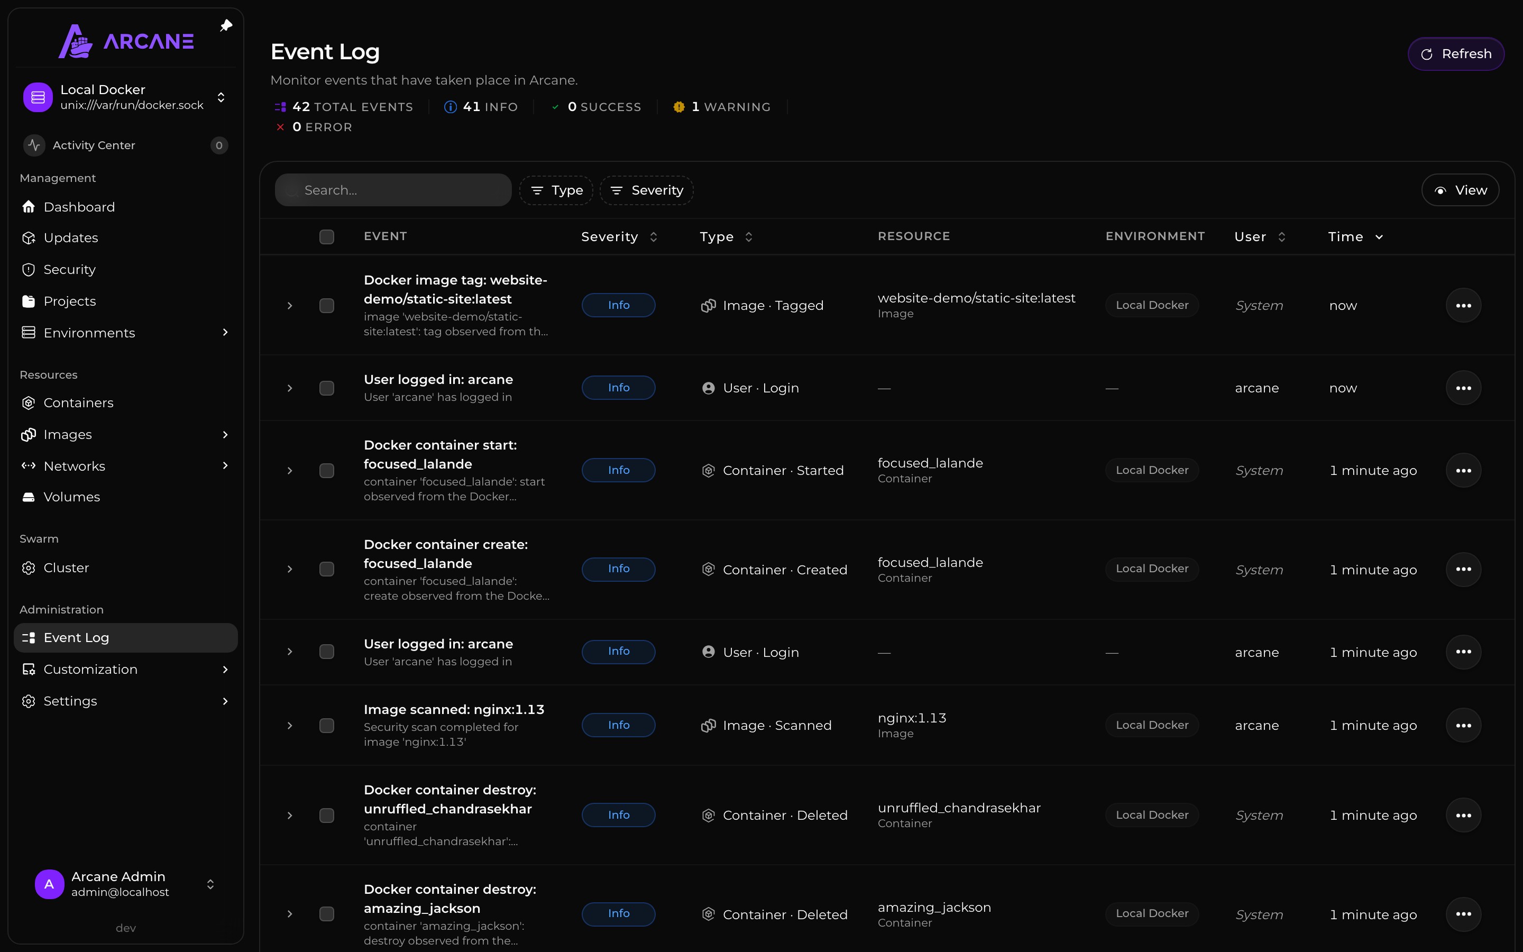
Task: Click the Arcane logo
Action: tap(126, 42)
